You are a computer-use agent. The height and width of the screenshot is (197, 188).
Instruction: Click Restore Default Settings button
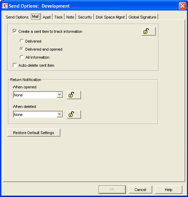[34, 133]
